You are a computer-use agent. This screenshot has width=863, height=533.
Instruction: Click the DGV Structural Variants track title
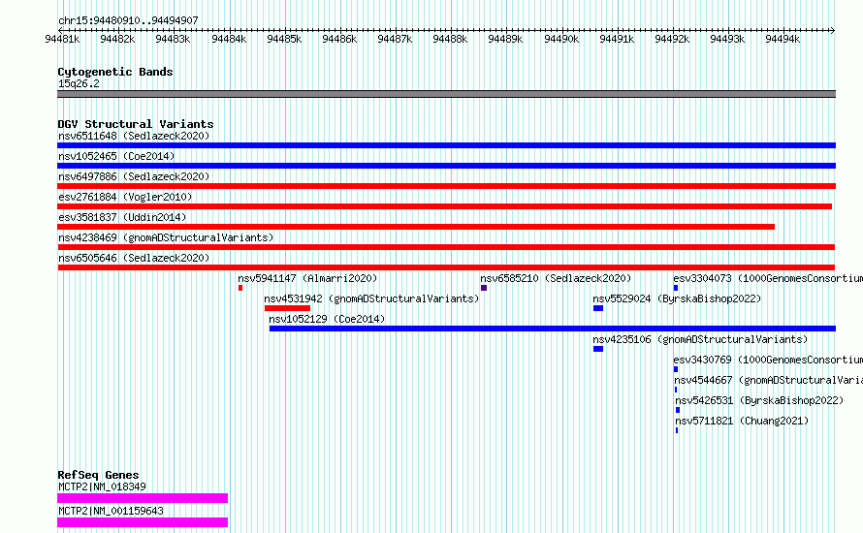pos(136,124)
